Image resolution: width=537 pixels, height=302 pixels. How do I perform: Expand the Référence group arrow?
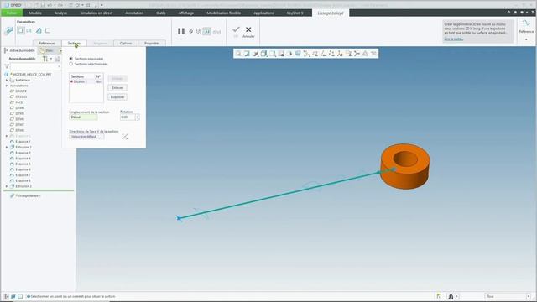tap(526, 39)
